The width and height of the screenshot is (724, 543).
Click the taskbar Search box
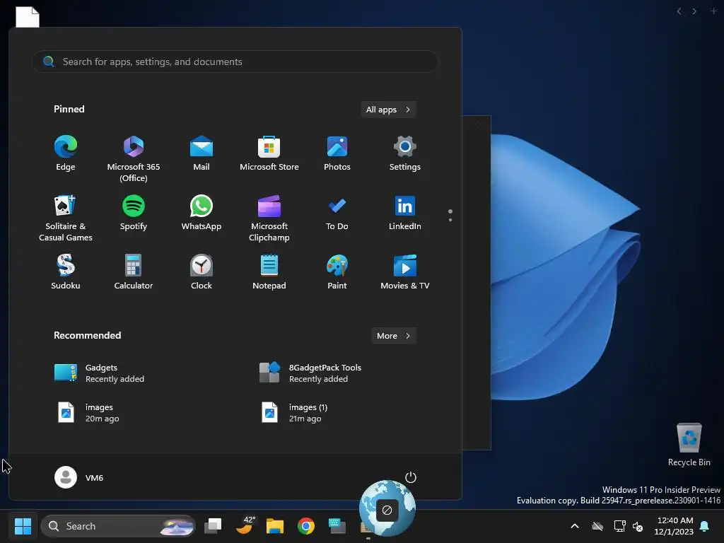(118, 526)
